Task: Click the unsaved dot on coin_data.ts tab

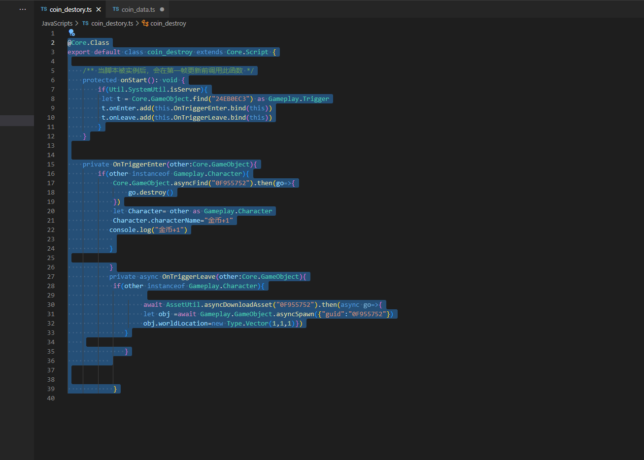Action: pyautogui.click(x=162, y=9)
